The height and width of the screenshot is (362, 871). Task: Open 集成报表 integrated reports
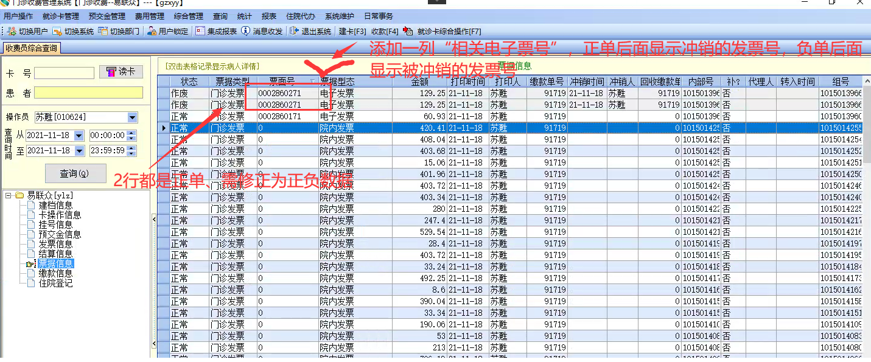[216, 31]
